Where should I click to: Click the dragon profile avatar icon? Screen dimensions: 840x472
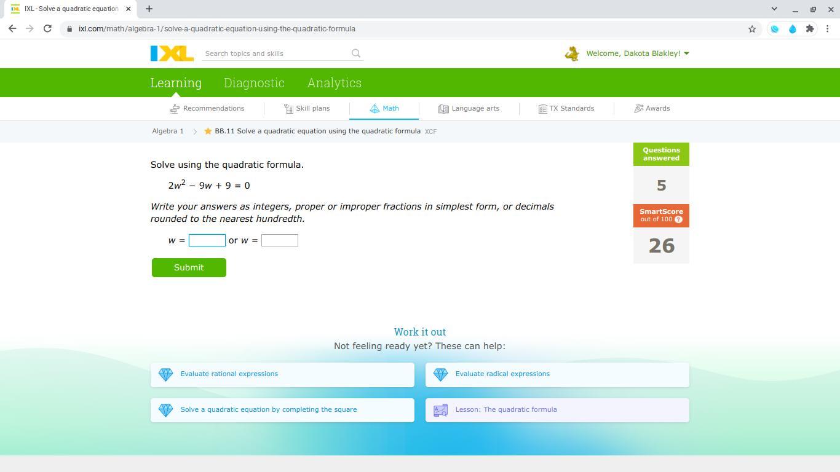pos(572,54)
